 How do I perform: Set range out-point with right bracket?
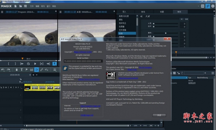point(15,64)
